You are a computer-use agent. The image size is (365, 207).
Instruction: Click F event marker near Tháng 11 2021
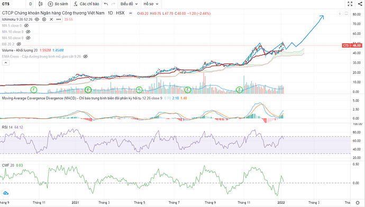[x=240, y=89]
